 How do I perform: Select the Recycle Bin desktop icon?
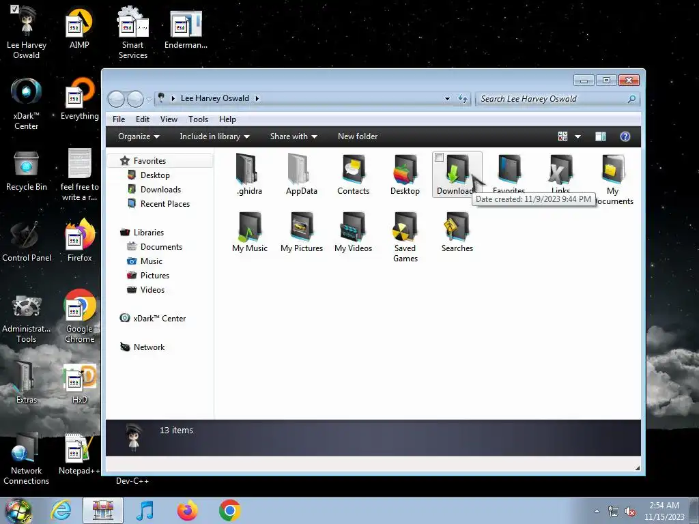pyautogui.click(x=27, y=171)
